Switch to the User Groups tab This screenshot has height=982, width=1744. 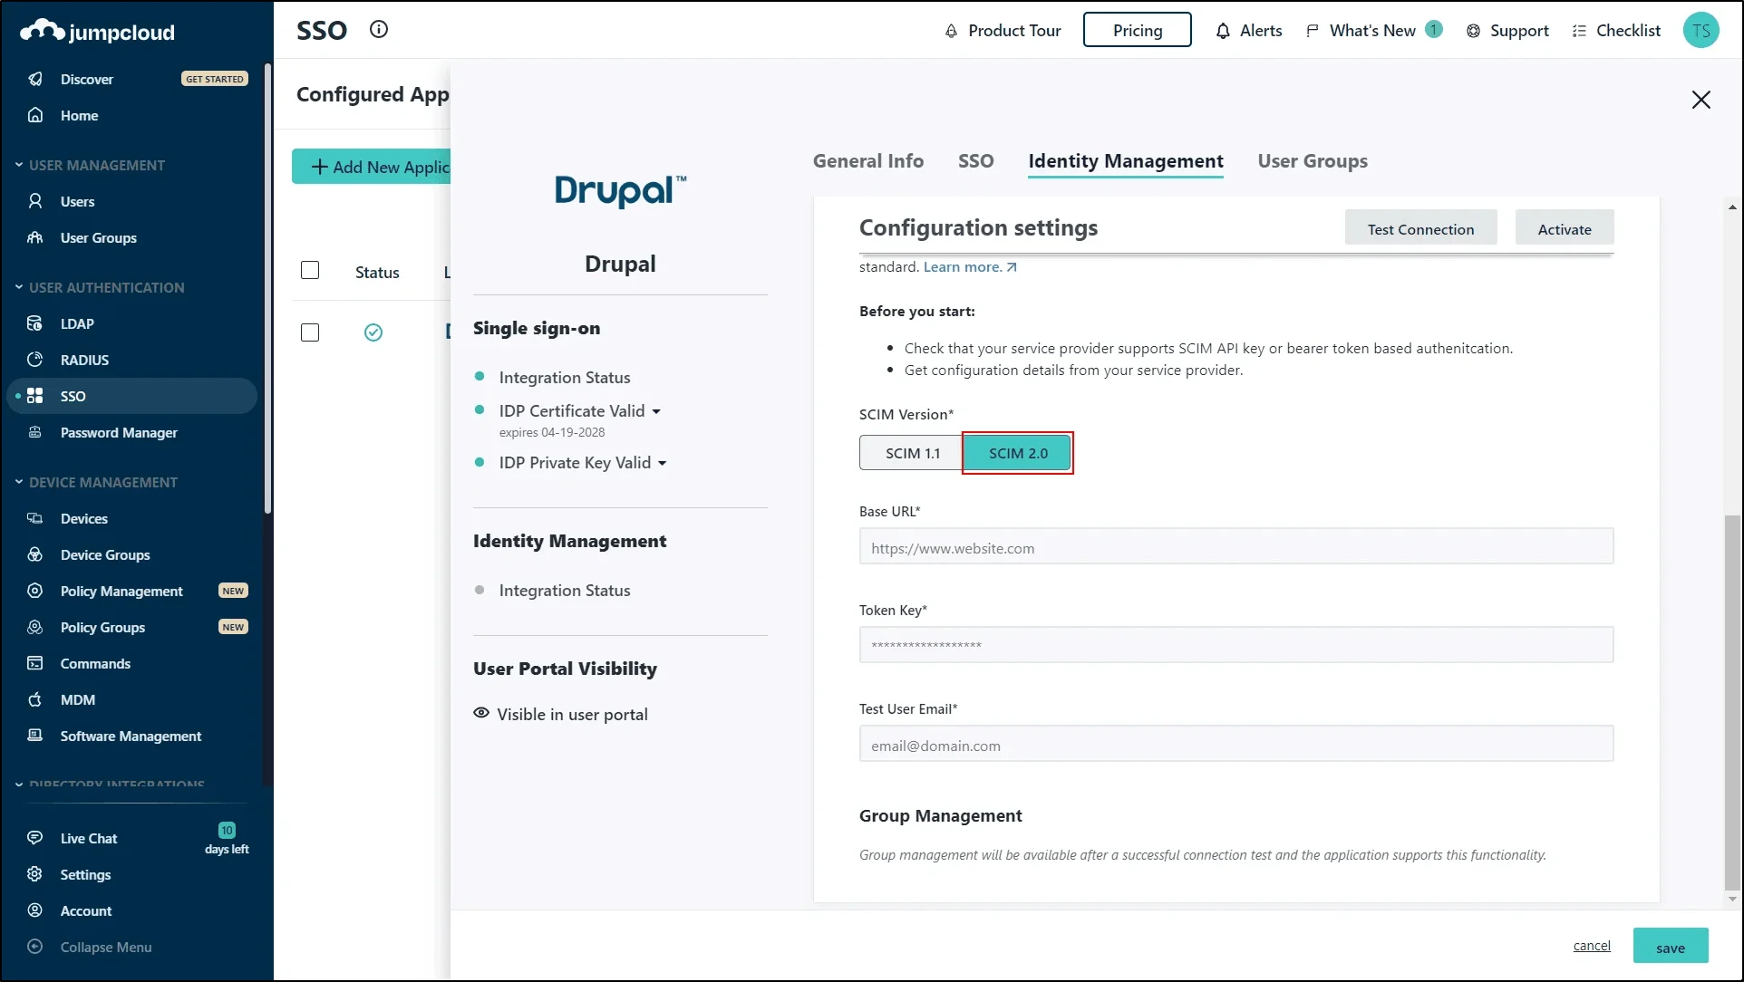(1312, 160)
